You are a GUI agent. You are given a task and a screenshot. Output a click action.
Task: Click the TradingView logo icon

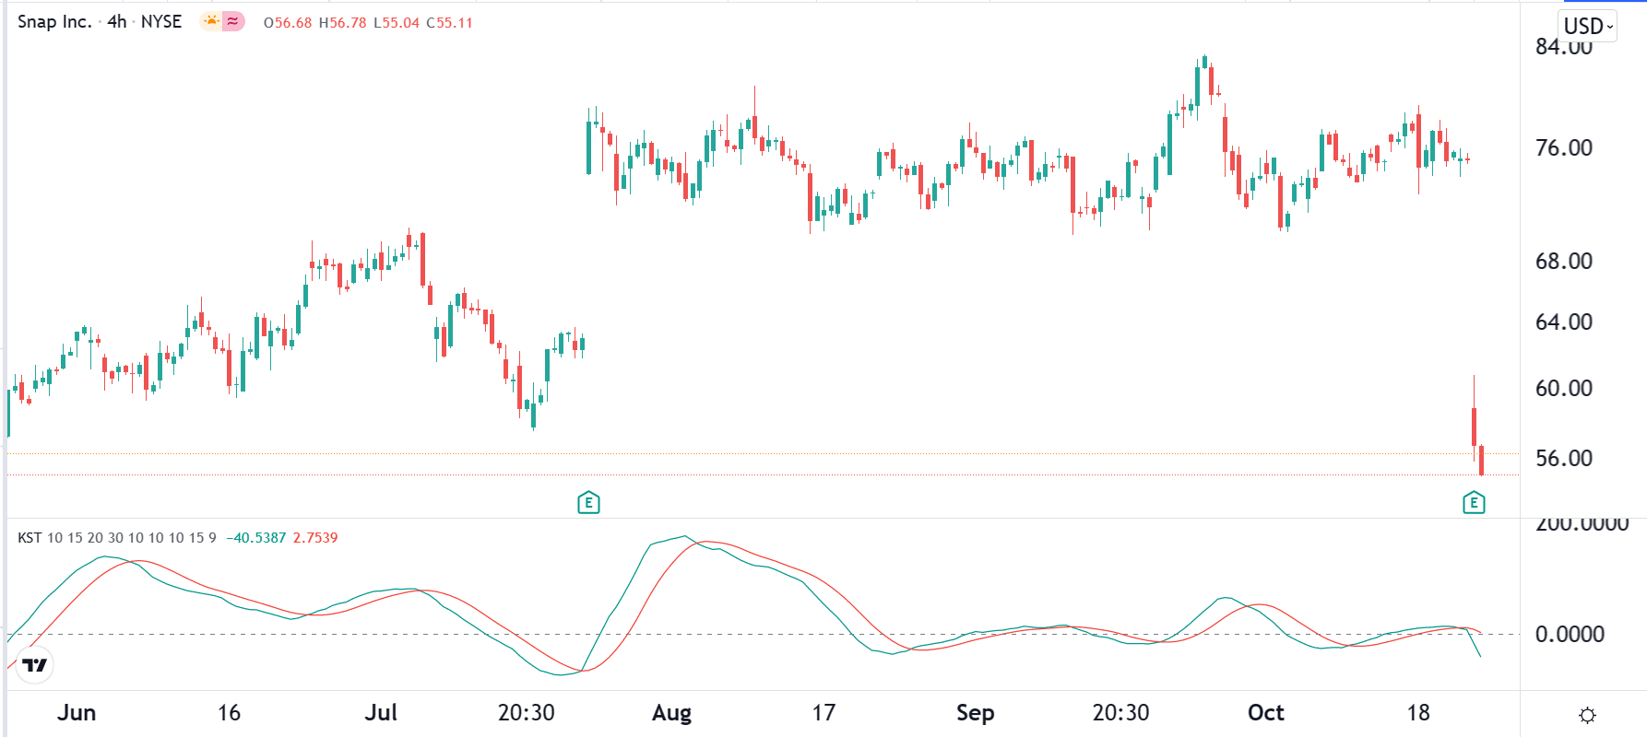pos(35,664)
